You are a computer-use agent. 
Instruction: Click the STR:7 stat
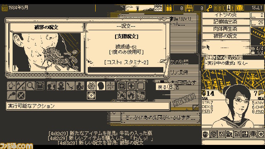tap(207, 103)
